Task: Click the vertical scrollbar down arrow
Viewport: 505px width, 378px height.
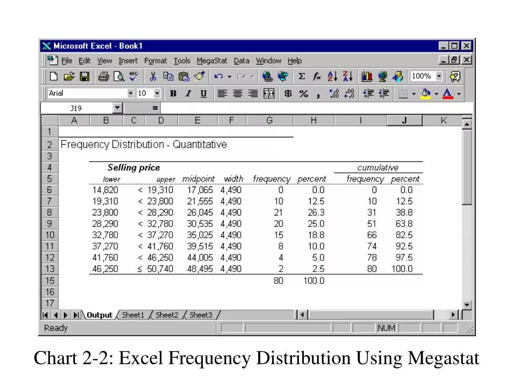Action: point(467,304)
